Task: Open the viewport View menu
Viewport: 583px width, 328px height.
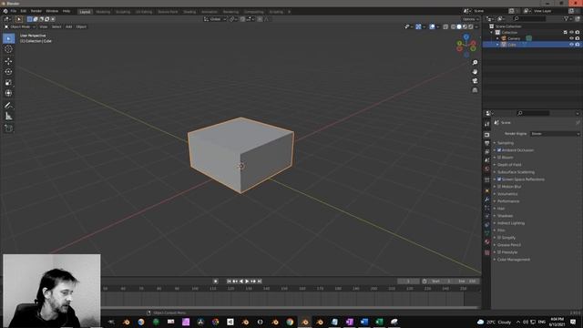Action: 44,26
